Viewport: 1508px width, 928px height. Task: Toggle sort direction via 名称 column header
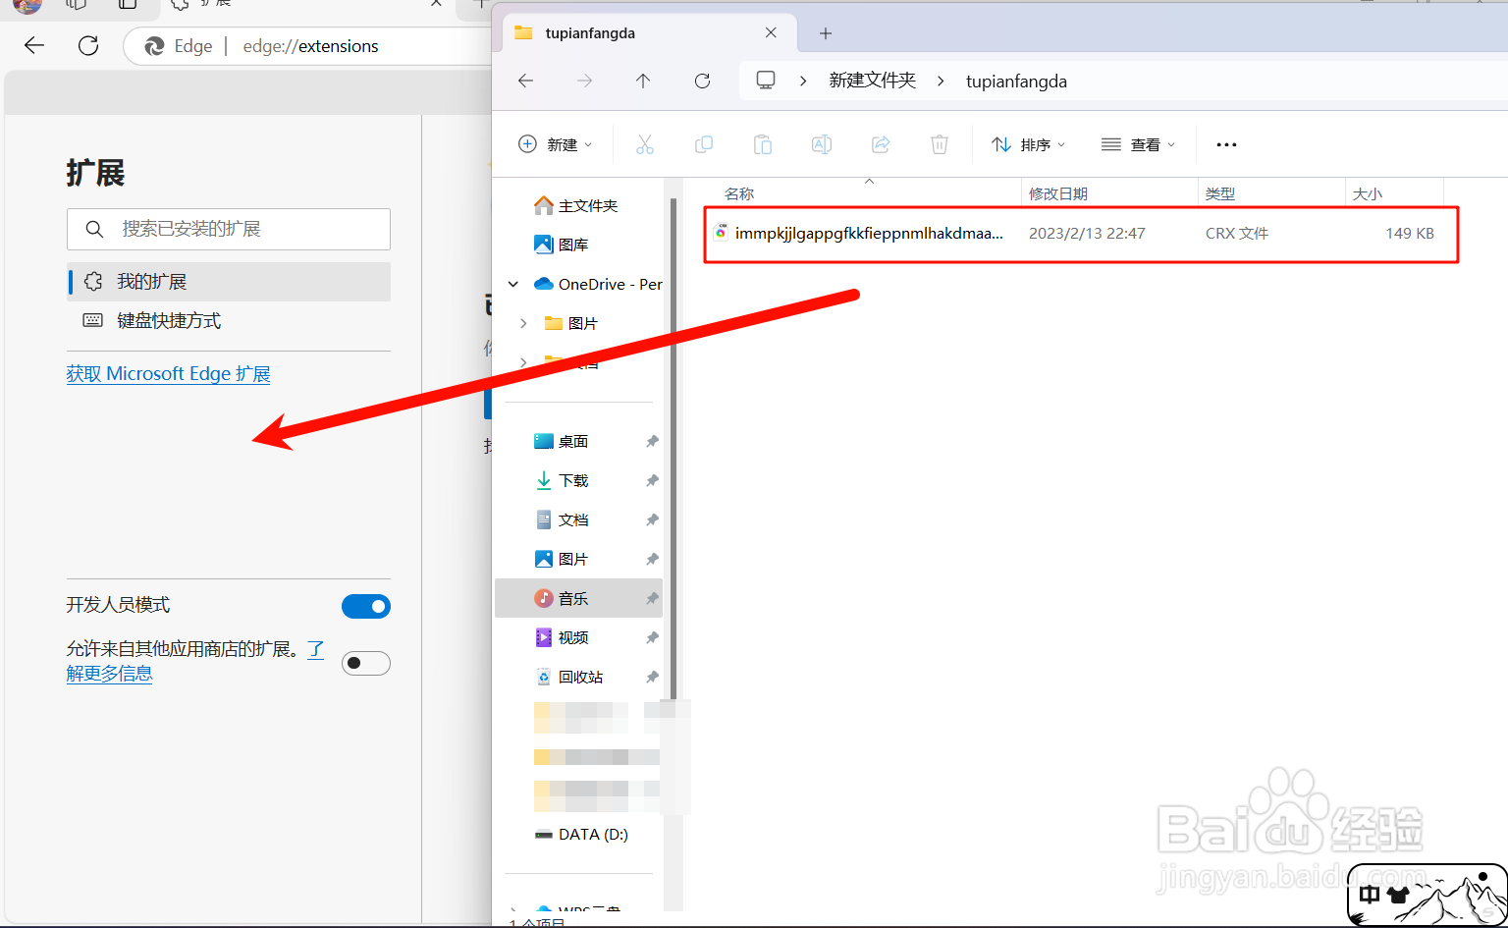coord(738,192)
